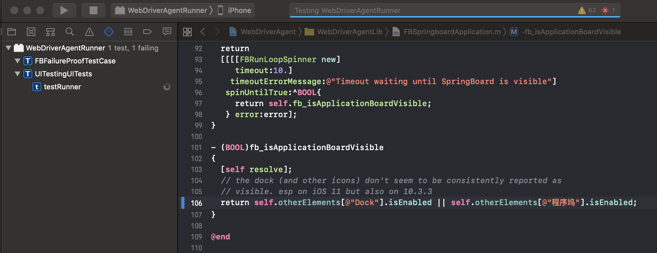Collapse the FBFailureProofTestCase class
The width and height of the screenshot is (657, 253).
18,61
